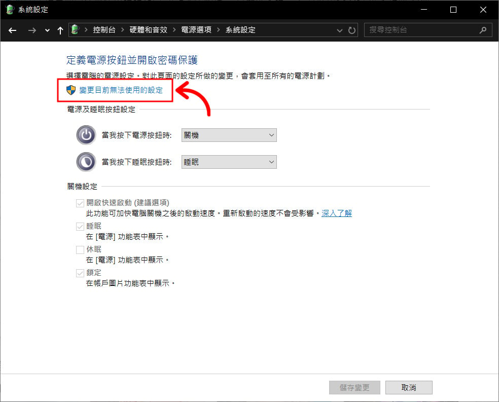499x402 pixels.
Task: Go to 控制台 in breadcrumb
Action: click(x=104, y=30)
